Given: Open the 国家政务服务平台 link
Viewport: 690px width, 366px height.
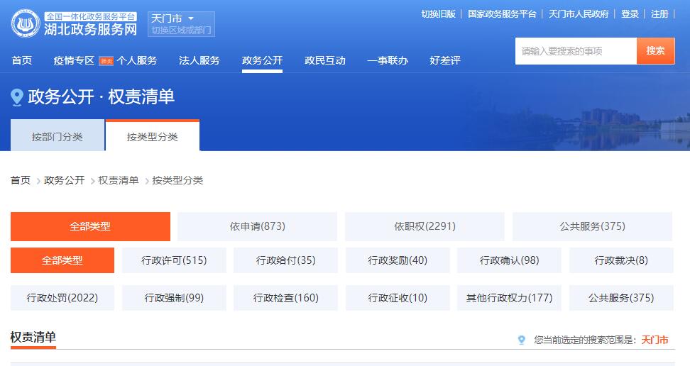Looking at the screenshot, I should point(502,13).
